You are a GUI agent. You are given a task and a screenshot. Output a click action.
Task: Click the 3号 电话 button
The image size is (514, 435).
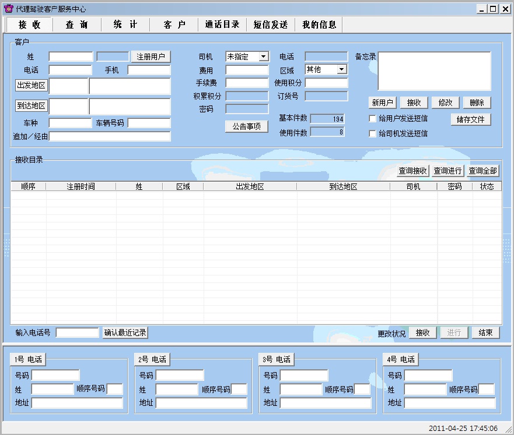[x=277, y=359]
